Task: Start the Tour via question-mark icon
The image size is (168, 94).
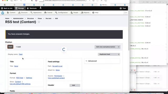Action: 121,8
